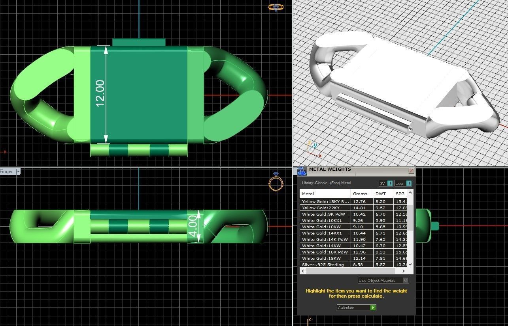The height and width of the screenshot is (326, 508).
Task: Toggle the User library switch
Action: [x=403, y=183]
